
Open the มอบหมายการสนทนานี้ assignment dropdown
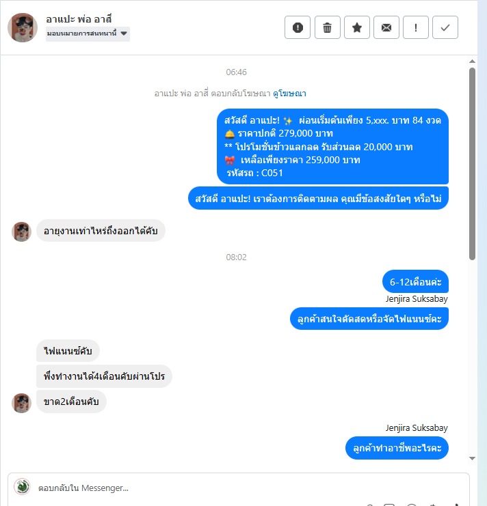(x=88, y=33)
